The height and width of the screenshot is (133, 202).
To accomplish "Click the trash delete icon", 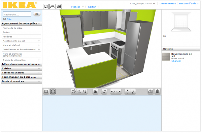I will click(157, 91).
